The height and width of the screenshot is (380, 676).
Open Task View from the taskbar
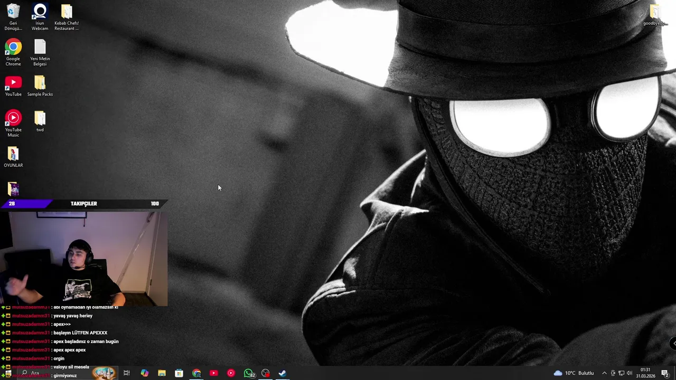coord(127,373)
